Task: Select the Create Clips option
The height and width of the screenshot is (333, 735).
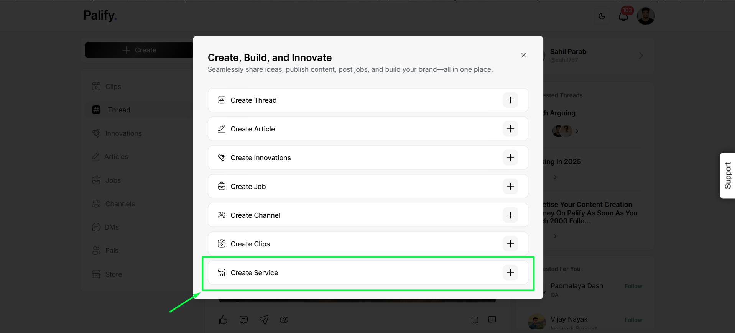Action: click(368, 244)
